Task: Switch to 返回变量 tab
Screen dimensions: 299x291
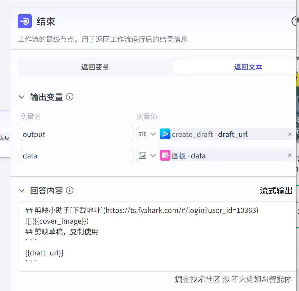Action: [x=95, y=67]
